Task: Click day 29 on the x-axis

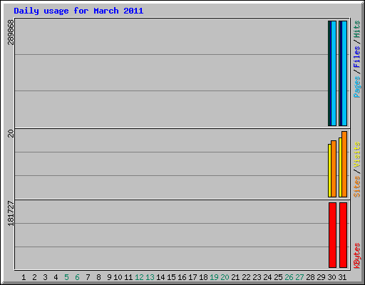Action: [x=321, y=277]
